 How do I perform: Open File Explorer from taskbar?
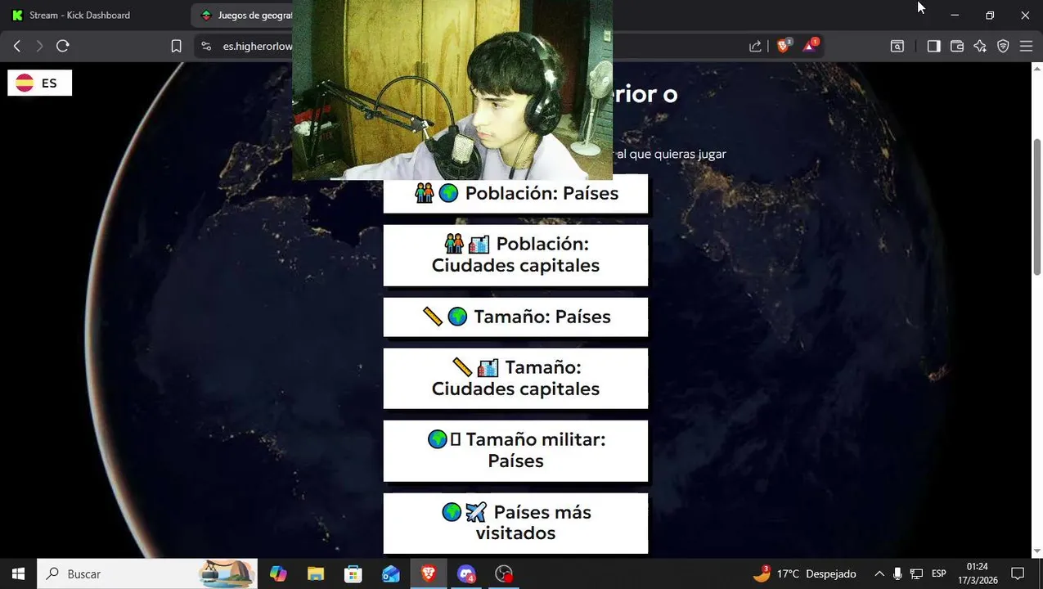pyautogui.click(x=316, y=574)
